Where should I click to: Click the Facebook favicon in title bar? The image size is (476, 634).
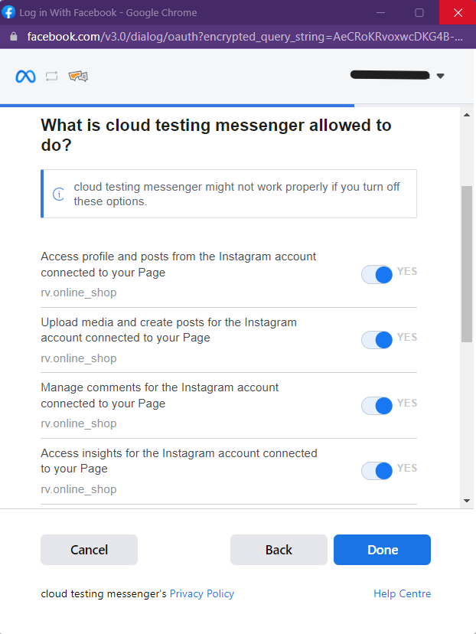(x=9, y=12)
